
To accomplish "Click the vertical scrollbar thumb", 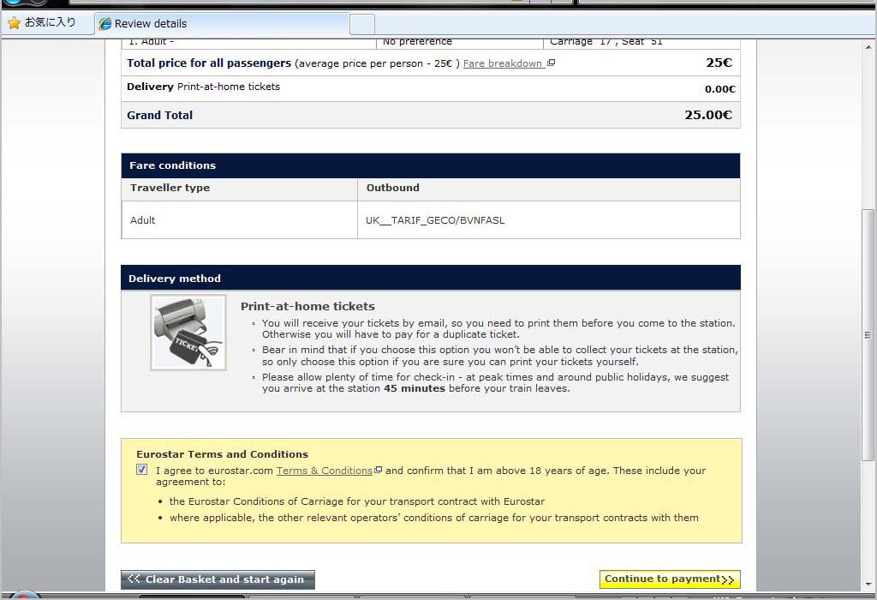I will (x=868, y=334).
